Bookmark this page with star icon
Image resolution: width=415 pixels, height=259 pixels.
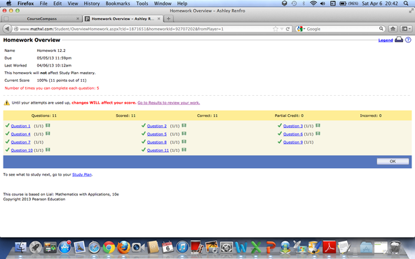[275, 29]
